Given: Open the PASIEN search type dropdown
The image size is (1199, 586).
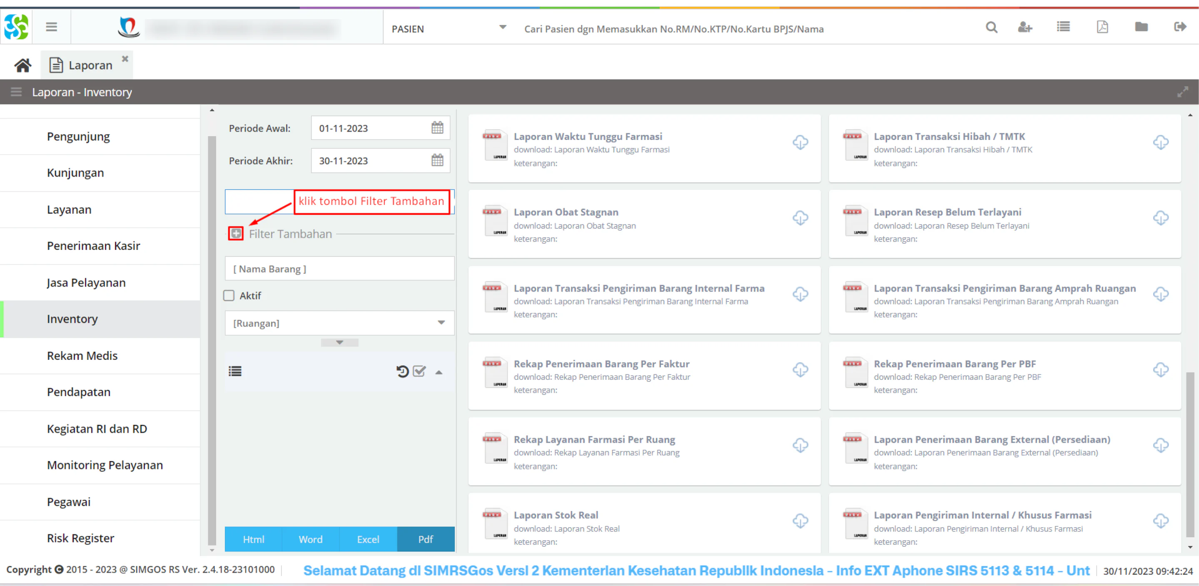Looking at the screenshot, I should [449, 28].
